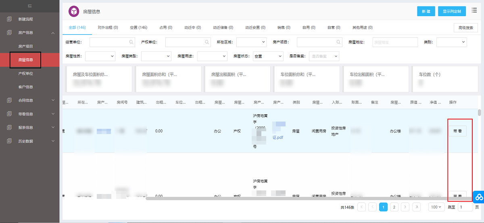
Task: Switch to the 动迁储备 (0) tab
Action: [223, 27]
